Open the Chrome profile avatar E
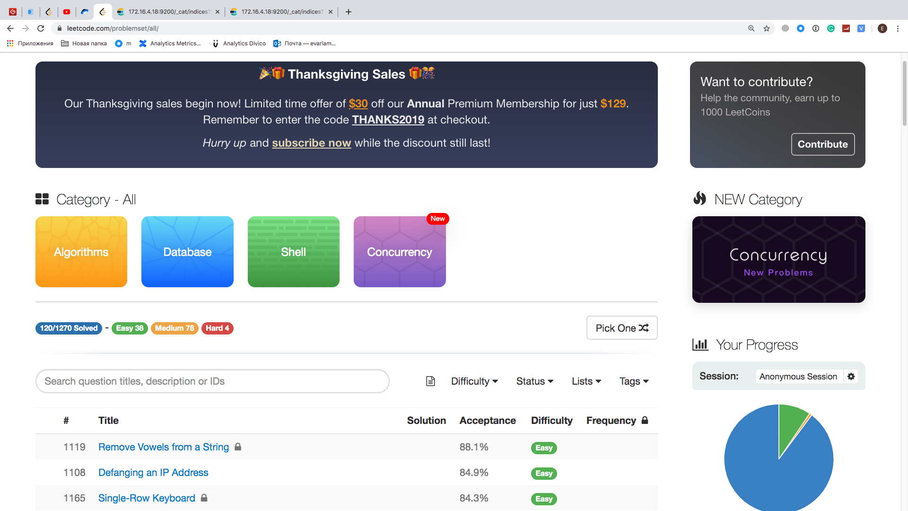This screenshot has width=908, height=511. coord(882,28)
